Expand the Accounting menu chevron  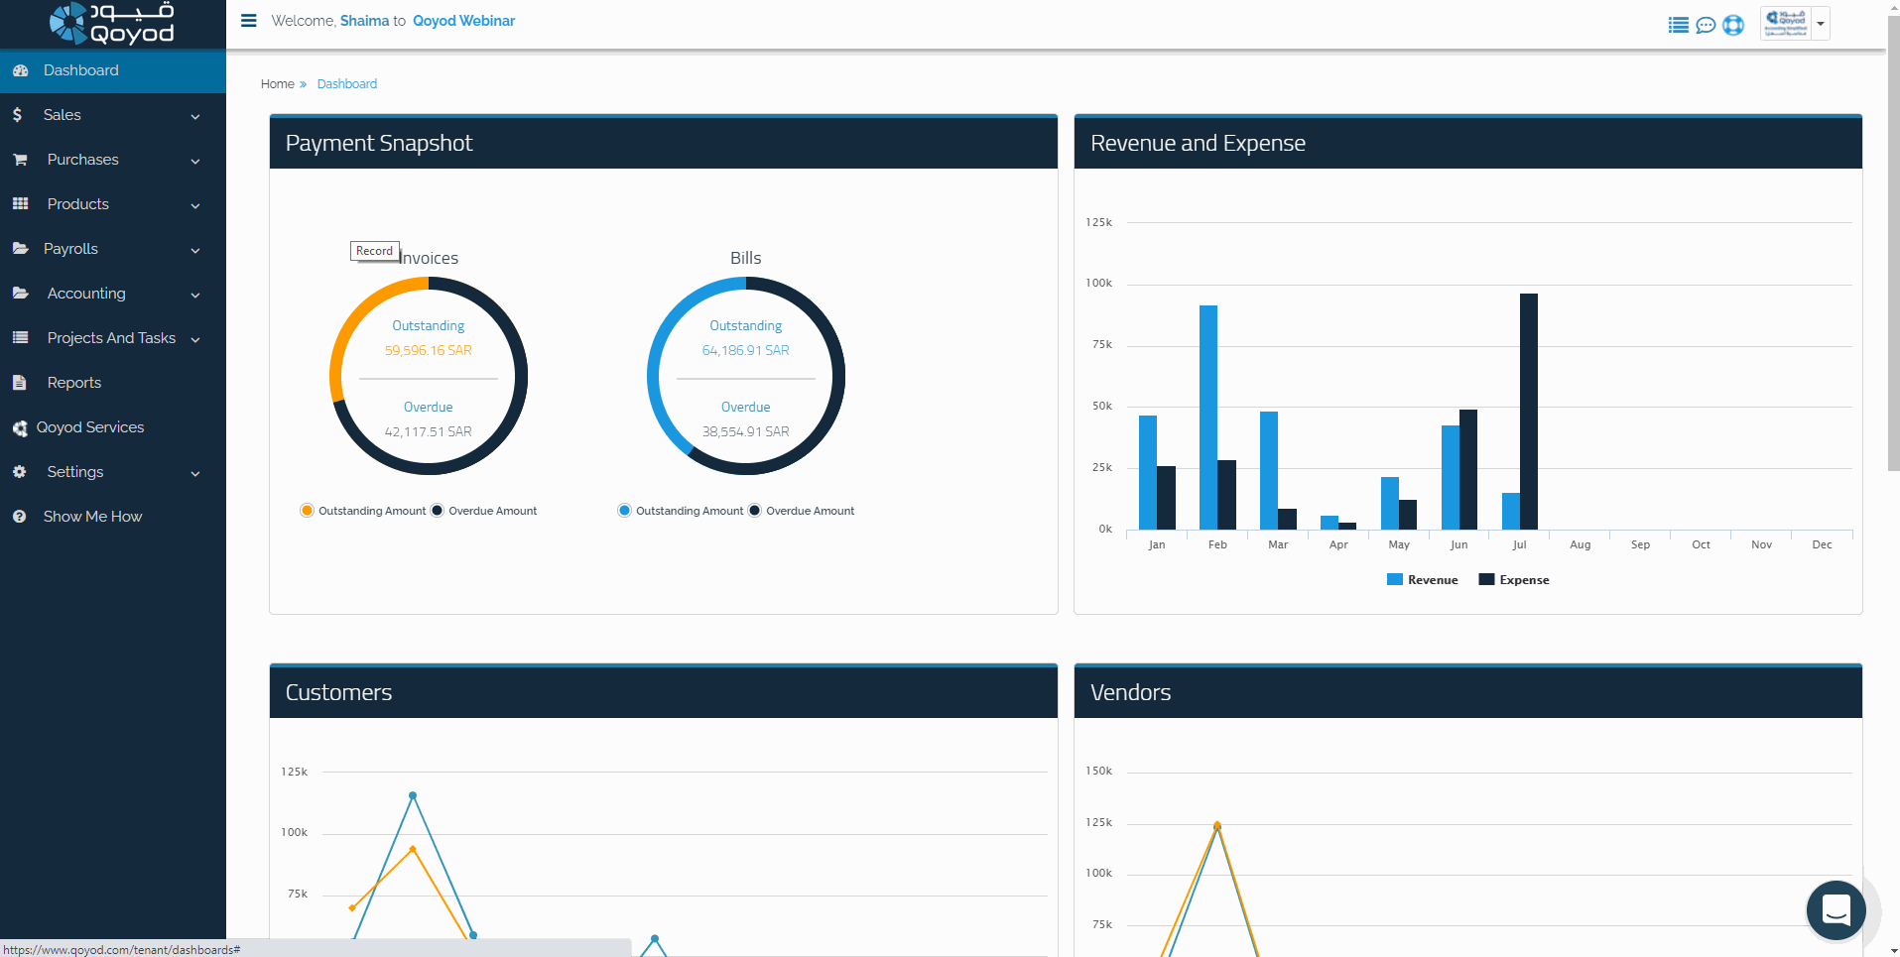click(195, 295)
